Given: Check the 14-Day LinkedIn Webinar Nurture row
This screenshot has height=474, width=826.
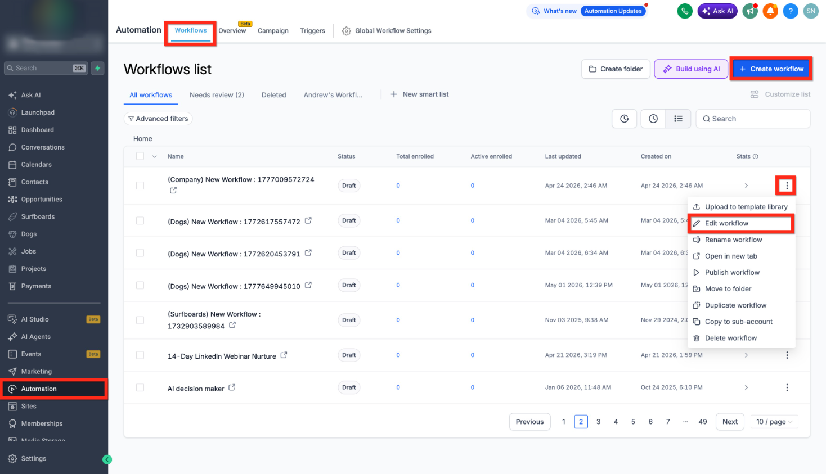Looking at the screenshot, I should (140, 355).
